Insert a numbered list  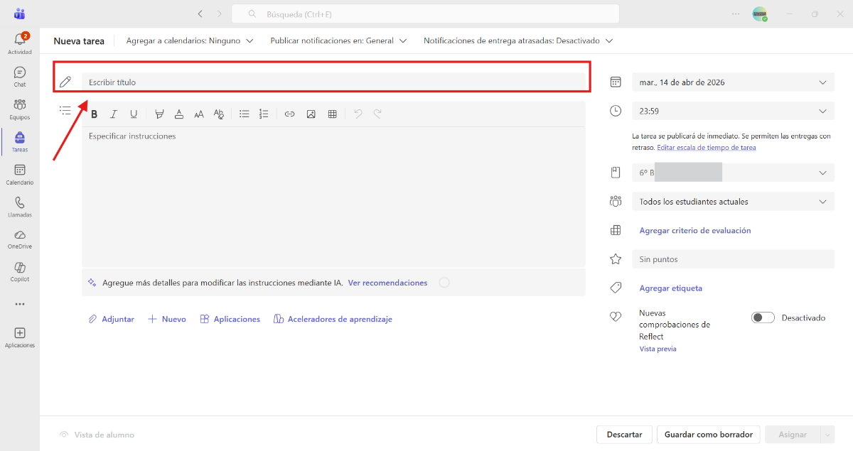(x=264, y=114)
